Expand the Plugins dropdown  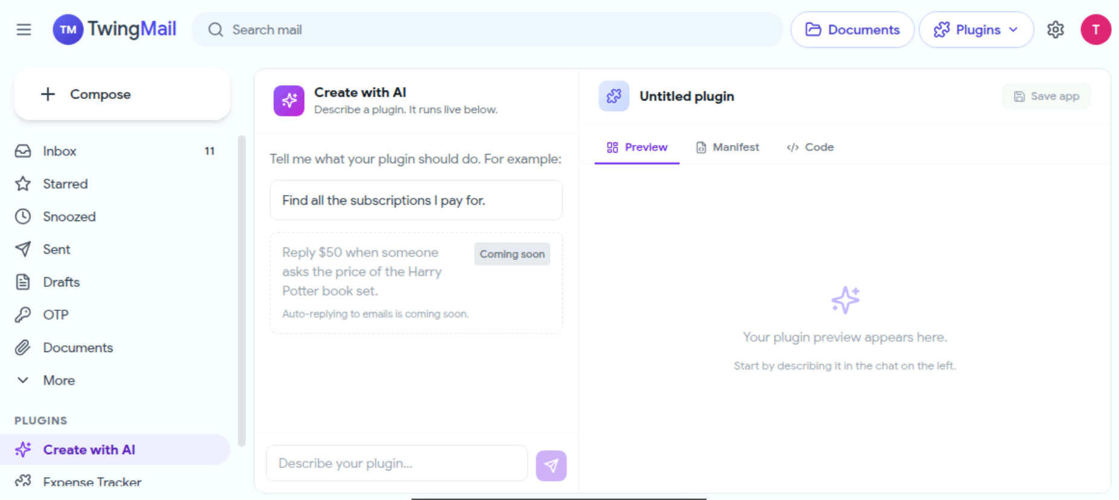point(976,30)
